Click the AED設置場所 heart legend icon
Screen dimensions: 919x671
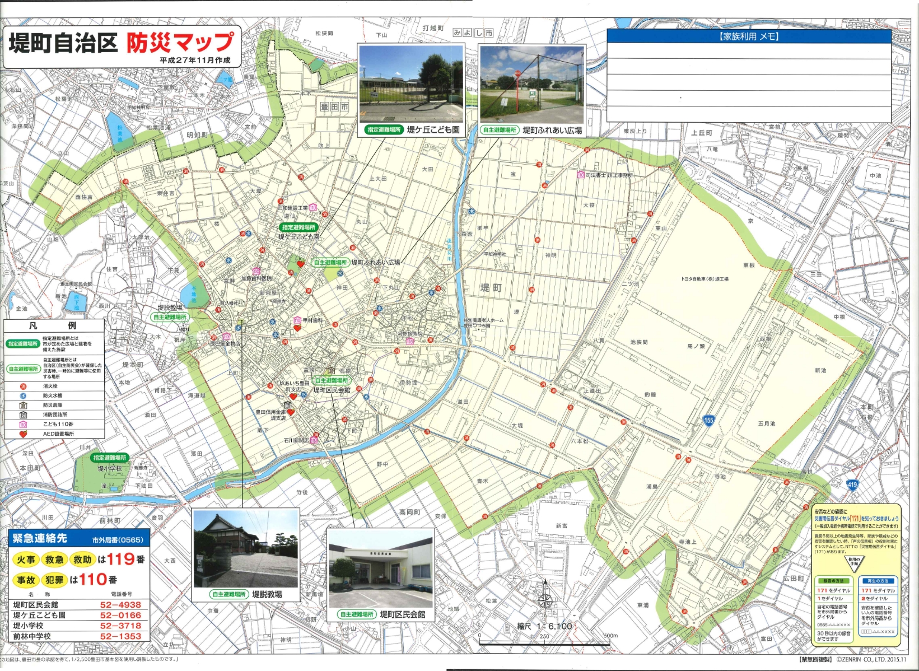[x=24, y=434]
